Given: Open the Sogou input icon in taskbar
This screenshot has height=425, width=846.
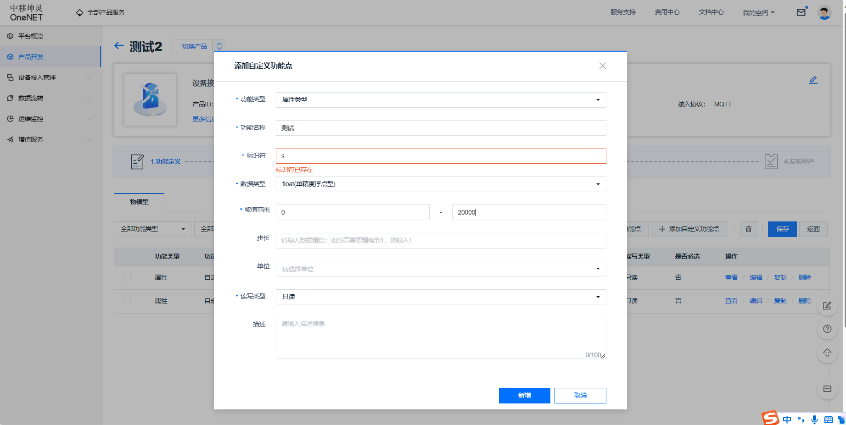Looking at the screenshot, I should pyautogui.click(x=770, y=418).
